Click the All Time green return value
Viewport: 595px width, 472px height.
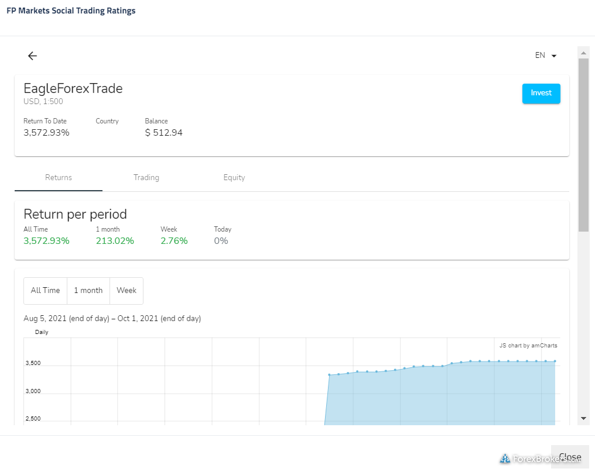coord(46,241)
